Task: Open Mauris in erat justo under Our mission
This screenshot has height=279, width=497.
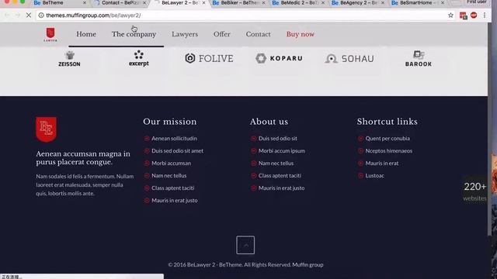Action: [x=174, y=200]
